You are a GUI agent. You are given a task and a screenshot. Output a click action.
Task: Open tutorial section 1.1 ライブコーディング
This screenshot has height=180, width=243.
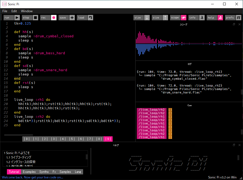[19, 157]
